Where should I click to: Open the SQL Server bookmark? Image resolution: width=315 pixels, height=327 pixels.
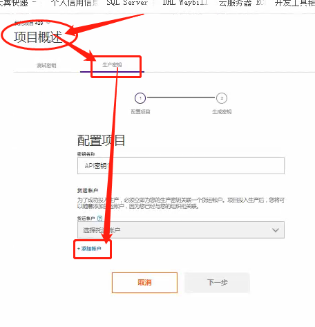(x=127, y=3)
